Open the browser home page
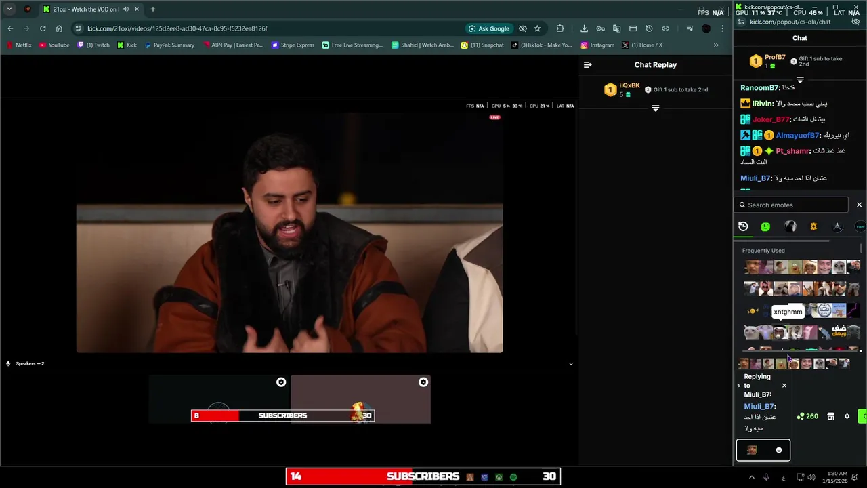Image resolution: width=867 pixels, height=488 pixels. click(59, 28)
